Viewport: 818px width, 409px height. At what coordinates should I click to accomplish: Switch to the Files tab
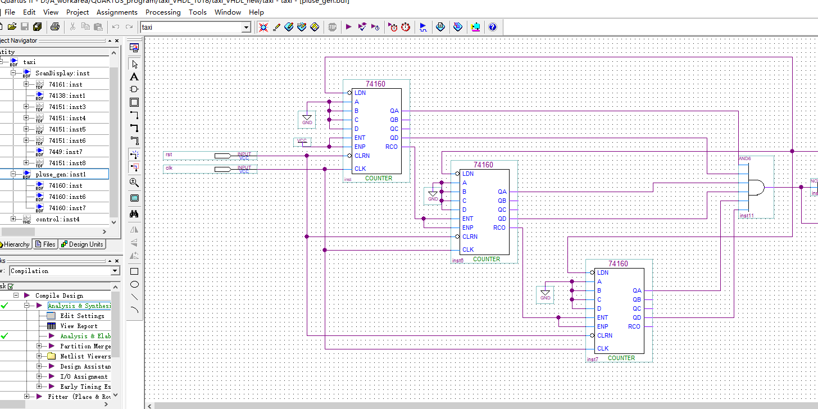click(x=45, y=244)
